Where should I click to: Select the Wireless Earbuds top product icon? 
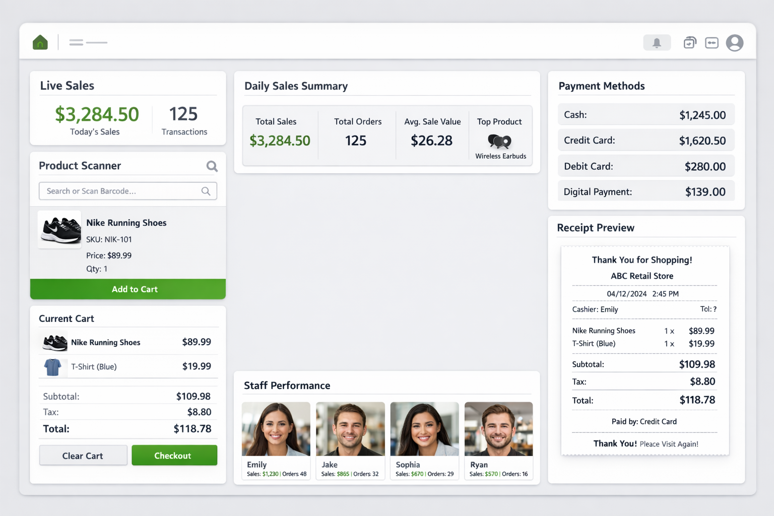[499, 142]
